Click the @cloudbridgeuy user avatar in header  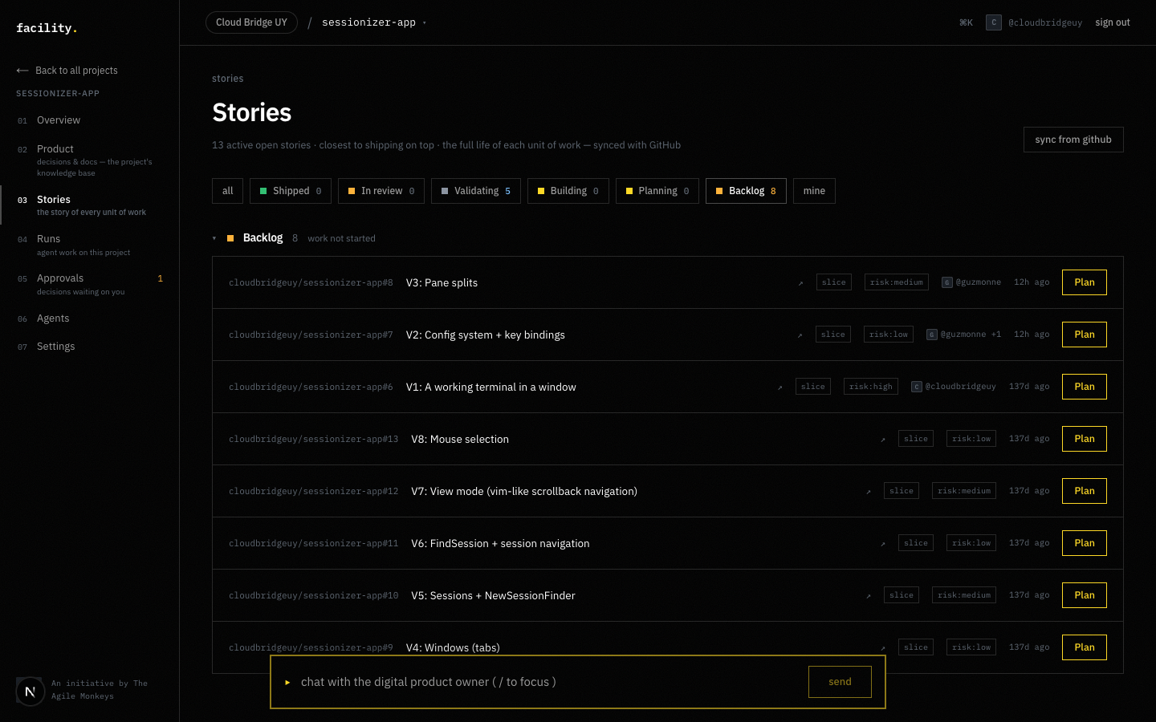coord(994,22)
